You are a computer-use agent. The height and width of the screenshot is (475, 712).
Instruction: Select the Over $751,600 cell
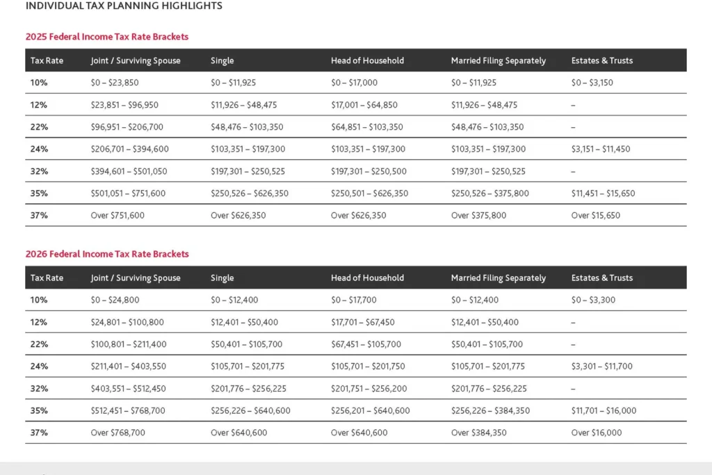tap(118, 216)
